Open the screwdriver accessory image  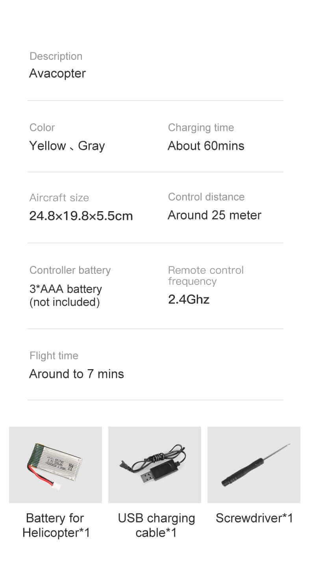254,465
